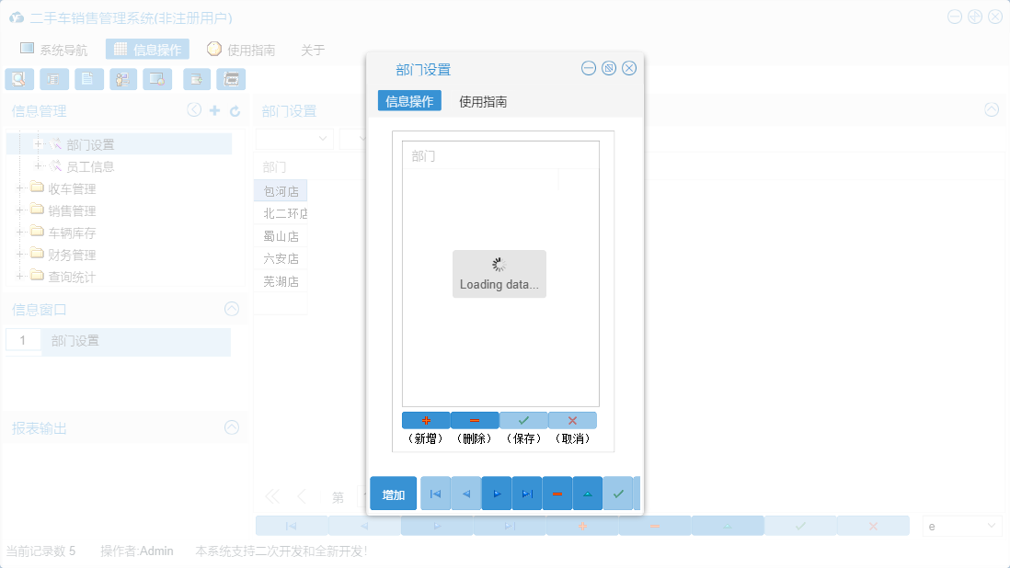1010x568 pixels.
Task: Click the document report icon in the toolbar
Action: (x=88, y=79)
